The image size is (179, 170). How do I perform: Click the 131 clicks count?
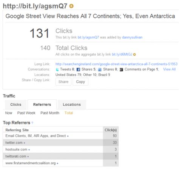coord(39,33)
